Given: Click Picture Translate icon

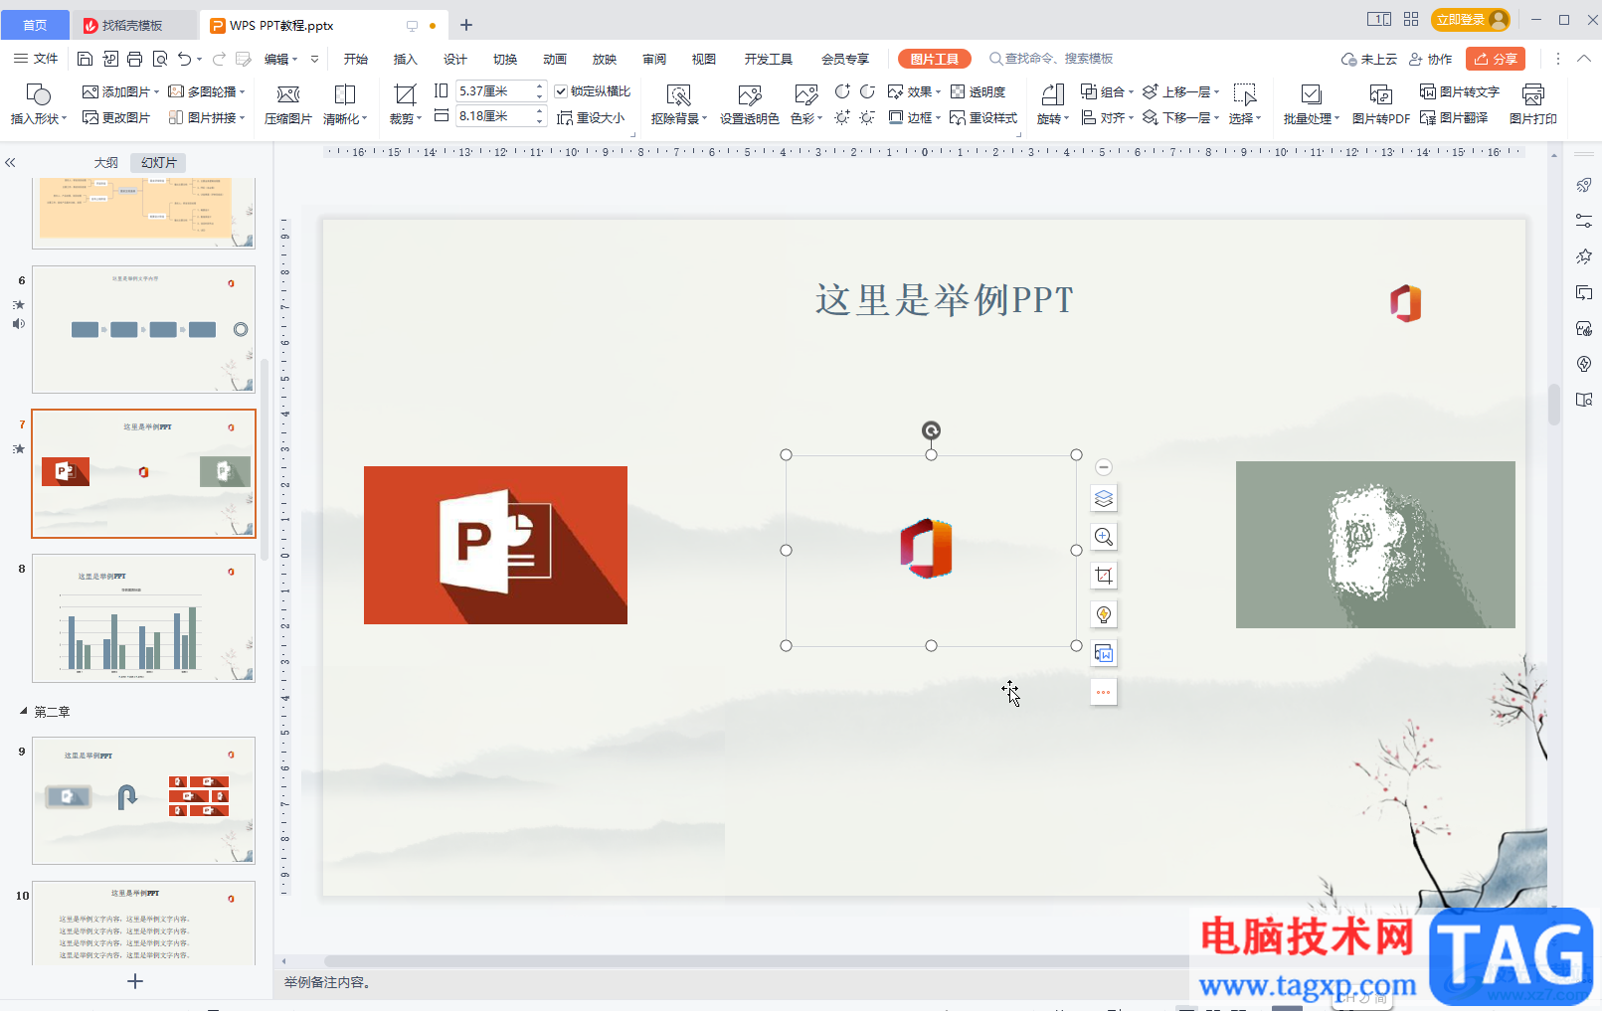Looking at the screenshot, I should tap(1454, 117).
